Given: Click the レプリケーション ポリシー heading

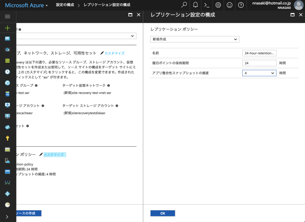Looking at the screenshot, I should (174, 29).
